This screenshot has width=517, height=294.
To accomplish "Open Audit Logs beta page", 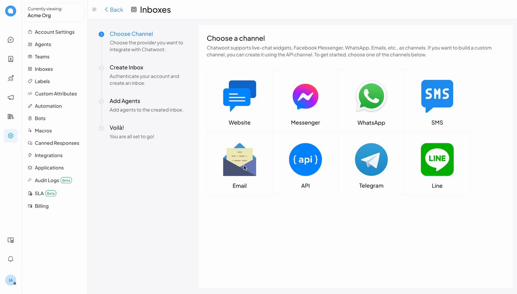I will [55, 180].
